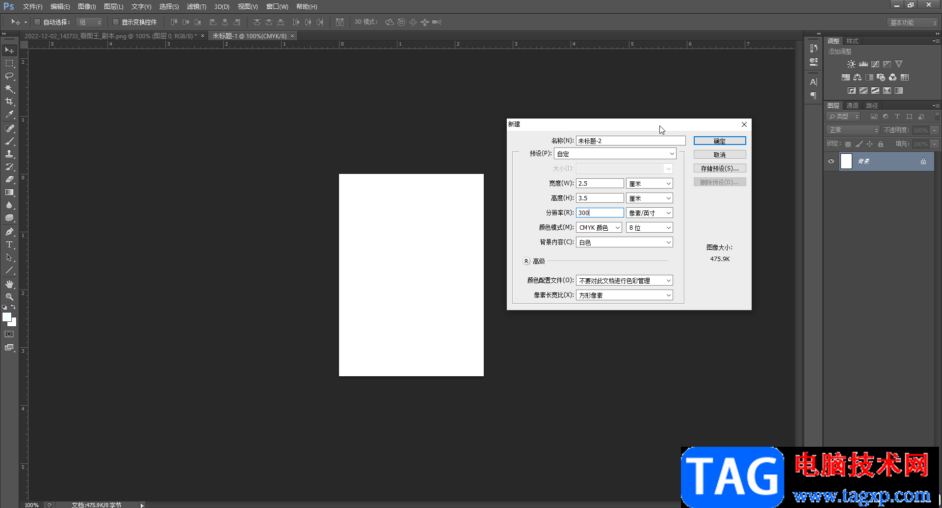Toggle lock image pixels
Viewport: 942px width, 508px height.
859,144
